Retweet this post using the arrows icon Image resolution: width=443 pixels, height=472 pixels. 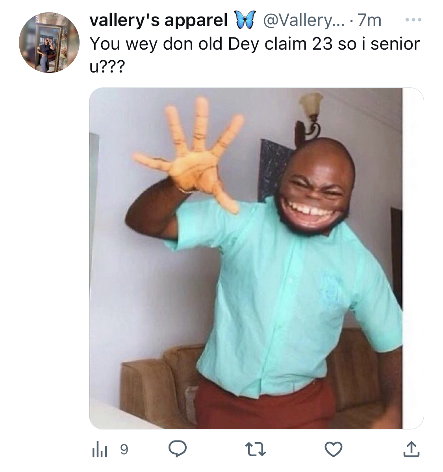point(256,449)
